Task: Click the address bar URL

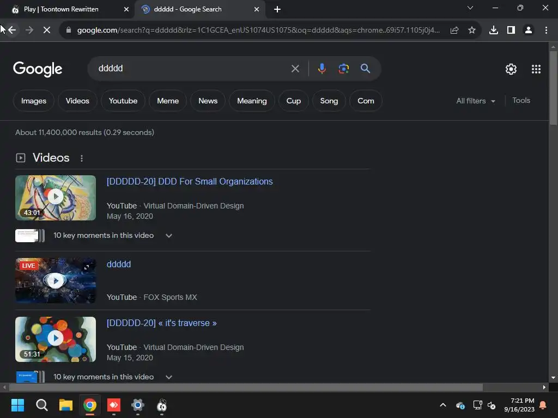Action: (x=258, y=30)
